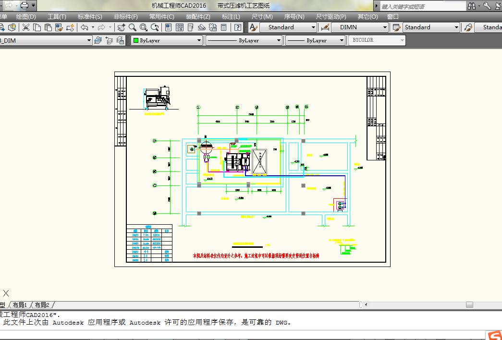Expand the info center arrow left of the search box

(377, 6)
